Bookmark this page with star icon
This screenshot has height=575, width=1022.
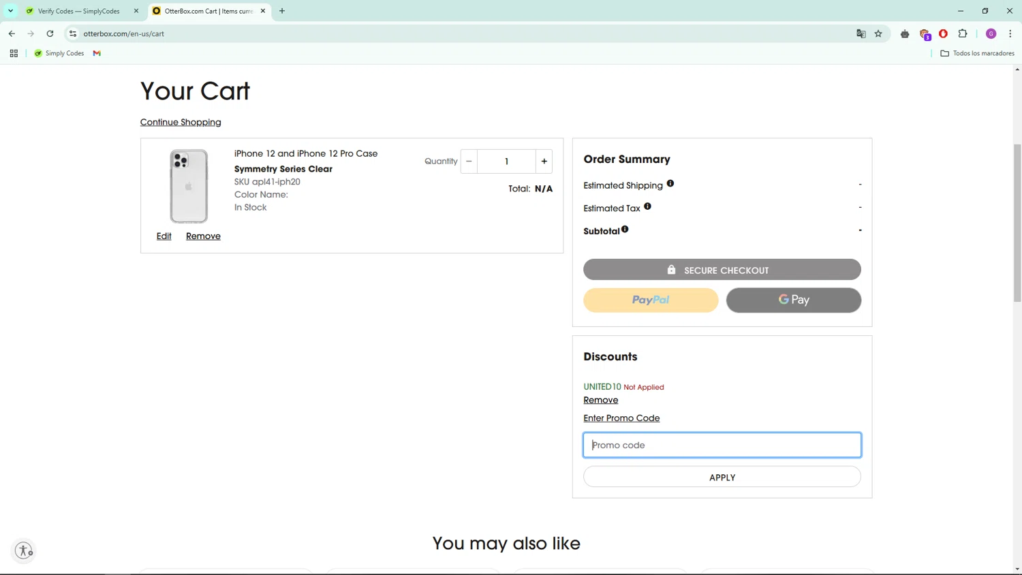point(878,33)
